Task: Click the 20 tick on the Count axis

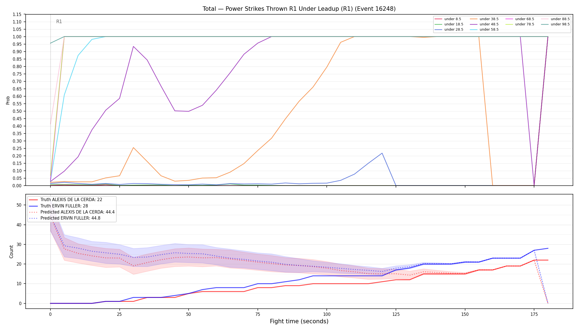Action: click(19, 264)
